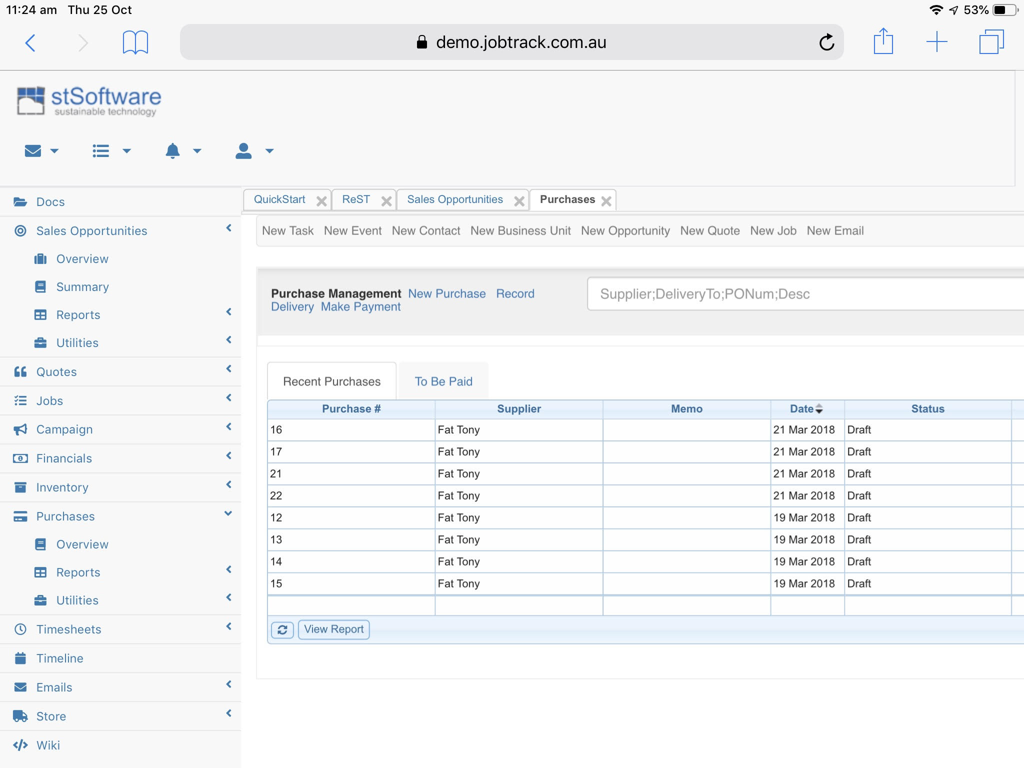Click the Wiki code brackets icon
Image resolution: width=1024 pixels, height=768 pixels.
[x=20, y=745]
